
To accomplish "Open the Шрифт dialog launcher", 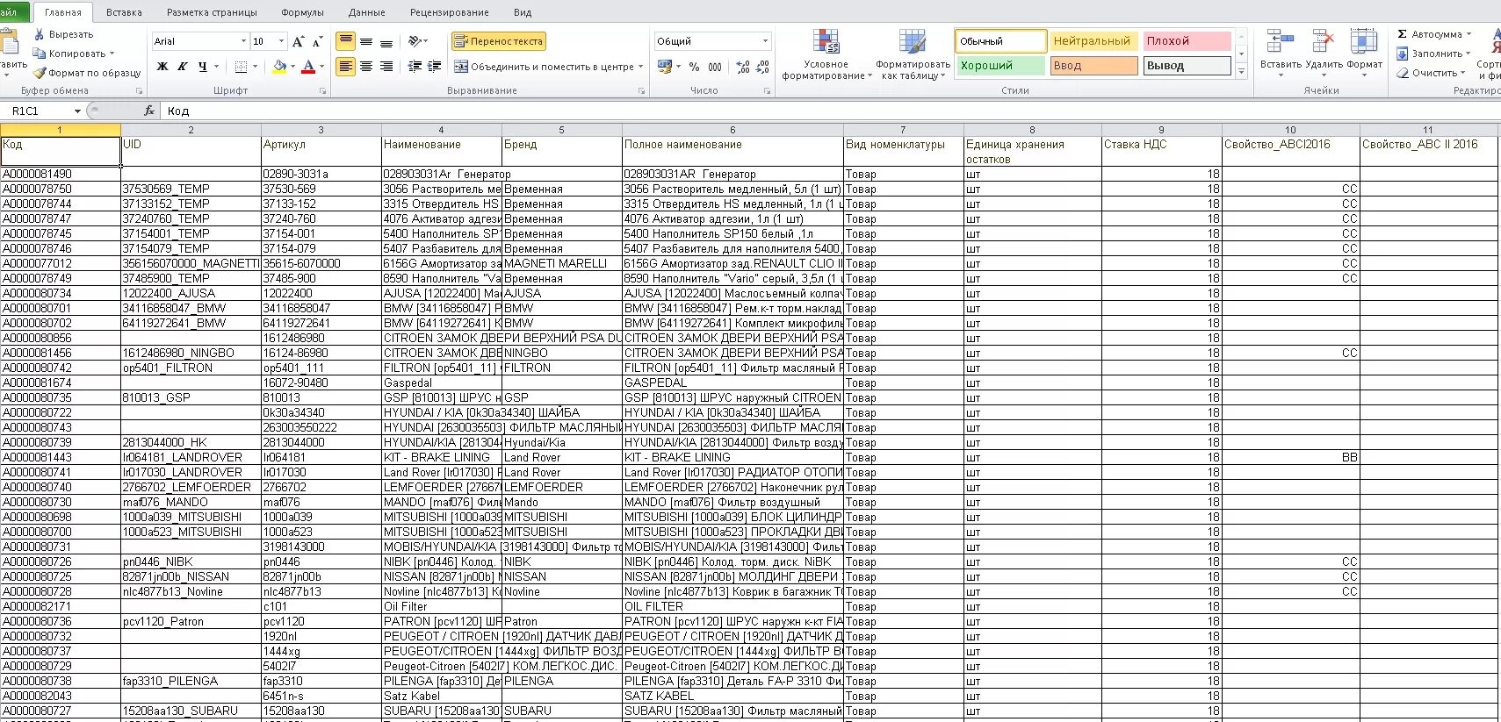I will pos(322,91).
